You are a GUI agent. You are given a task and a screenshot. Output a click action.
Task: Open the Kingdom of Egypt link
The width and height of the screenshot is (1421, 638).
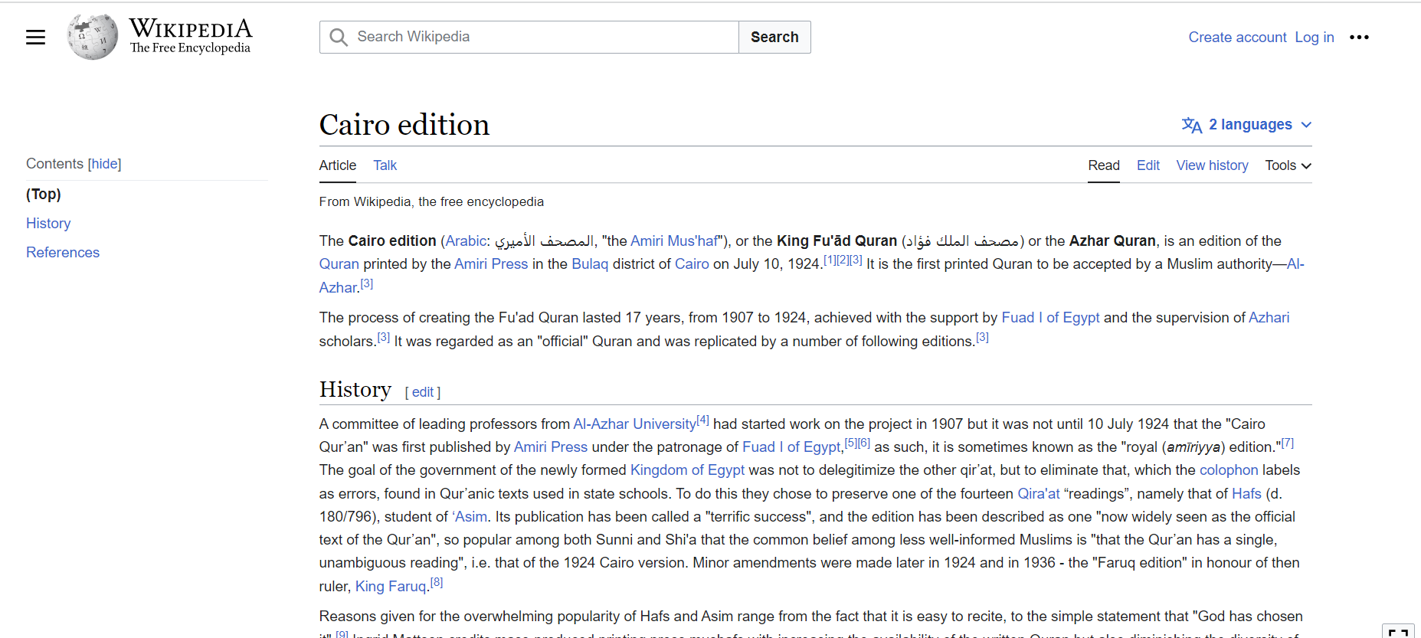(687, 470)
